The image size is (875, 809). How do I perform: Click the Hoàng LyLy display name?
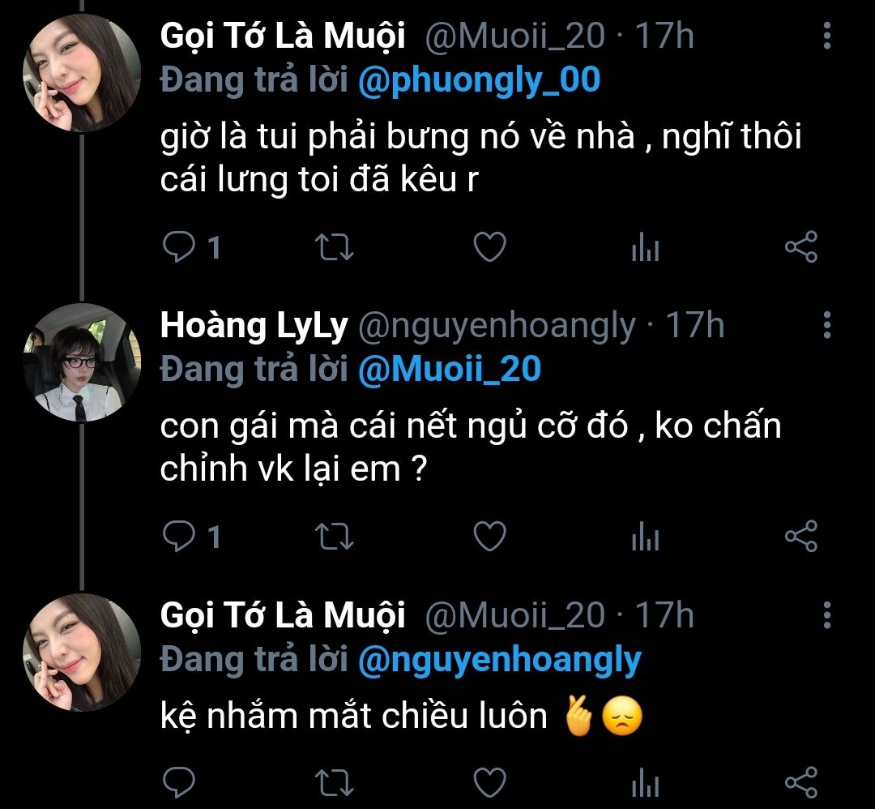point(254,326)
